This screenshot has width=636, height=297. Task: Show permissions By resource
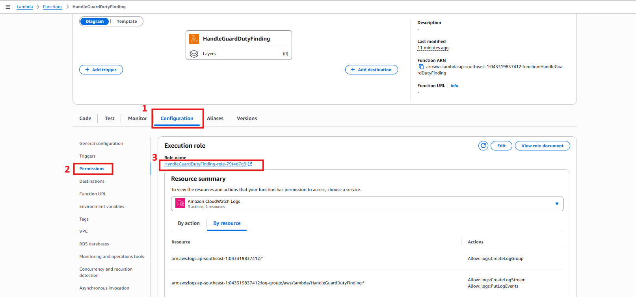pyautogui.click(x=227, y=223)
